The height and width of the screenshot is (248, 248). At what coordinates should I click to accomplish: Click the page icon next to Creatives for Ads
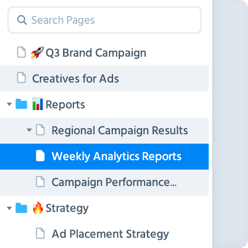pyautogui.click(x=22, y=78)
